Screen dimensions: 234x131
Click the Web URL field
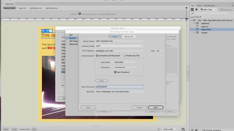[120, 92]
